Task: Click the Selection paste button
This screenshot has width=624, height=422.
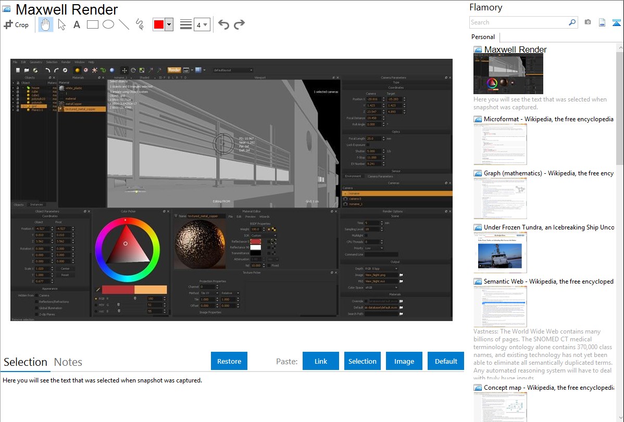Action: (x=363, y=361)
